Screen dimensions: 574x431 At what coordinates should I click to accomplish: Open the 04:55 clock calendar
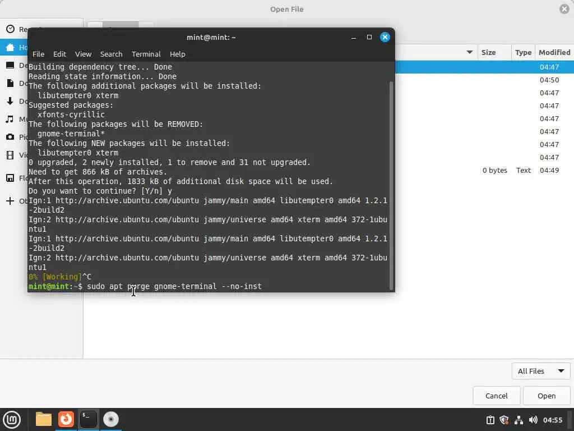pos(552,420)
